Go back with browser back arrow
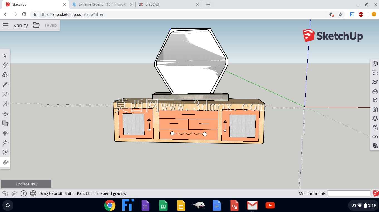 click(6, 14)
